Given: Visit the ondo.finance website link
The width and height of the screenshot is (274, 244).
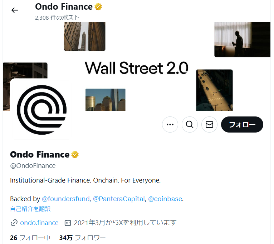Looking at the screenshot, I should point(39,223).
